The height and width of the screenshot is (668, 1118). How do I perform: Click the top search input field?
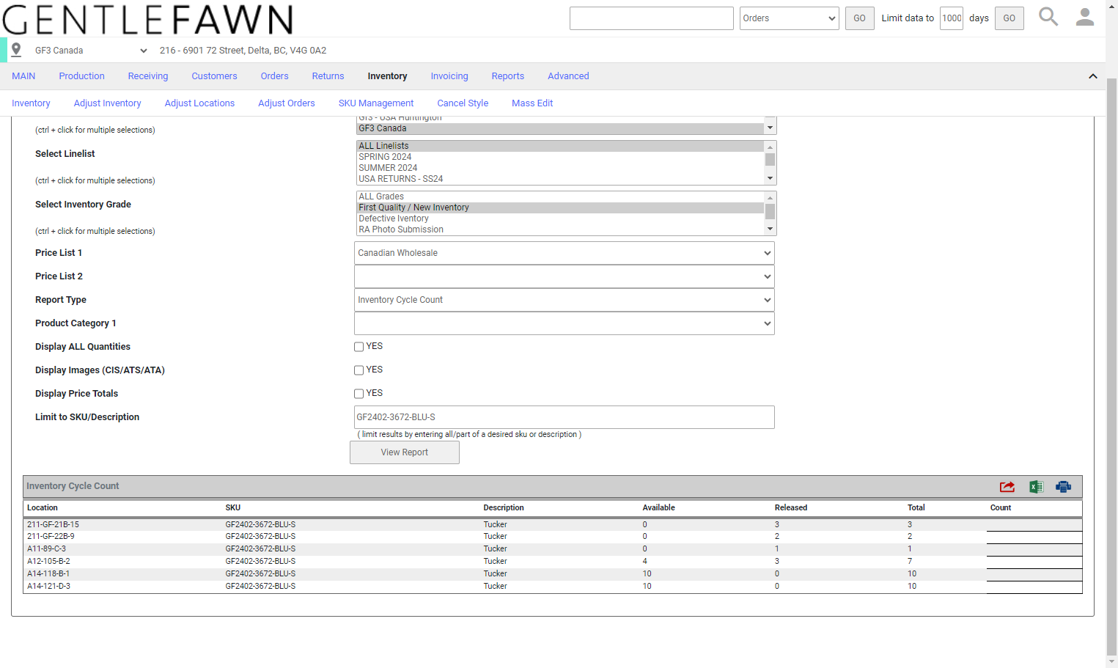coord(652,18)
